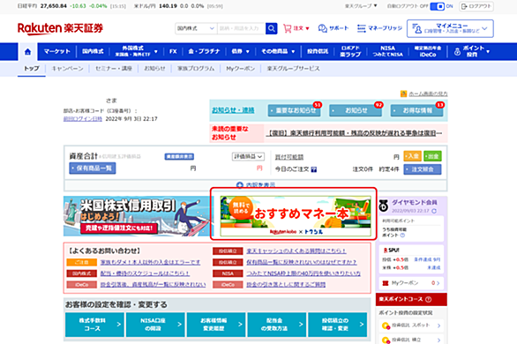This screenshot has height=344, width=517.
Task: Click the plus icon beside 内訳を表示
Action: coord(240,185)
